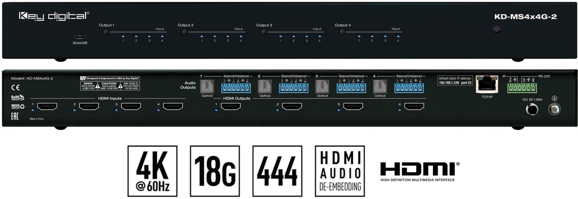The height and width of the screenshot is (199, 578).
Task: Click HDMI Input 4 port
Action: point(173,106)
